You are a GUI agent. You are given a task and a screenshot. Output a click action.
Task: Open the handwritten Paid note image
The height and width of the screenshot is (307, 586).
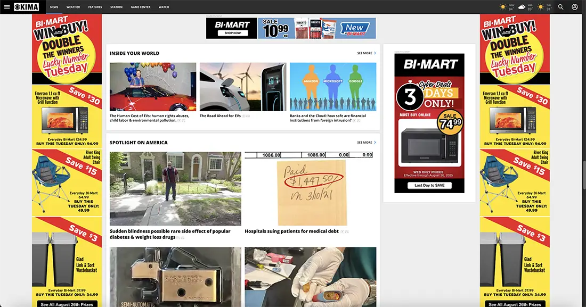[x=311, y=188]
